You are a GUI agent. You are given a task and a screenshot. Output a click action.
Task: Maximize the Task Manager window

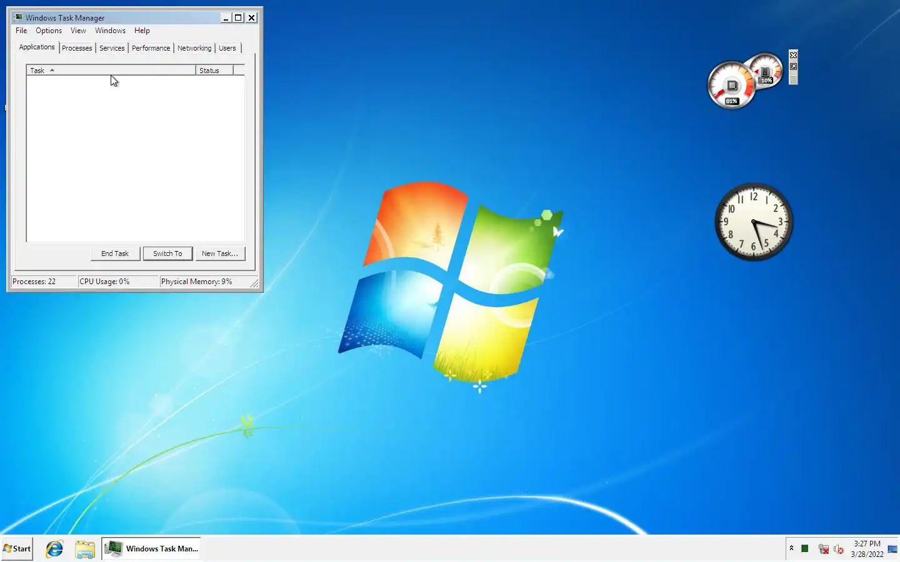click(x=238, y=17)
